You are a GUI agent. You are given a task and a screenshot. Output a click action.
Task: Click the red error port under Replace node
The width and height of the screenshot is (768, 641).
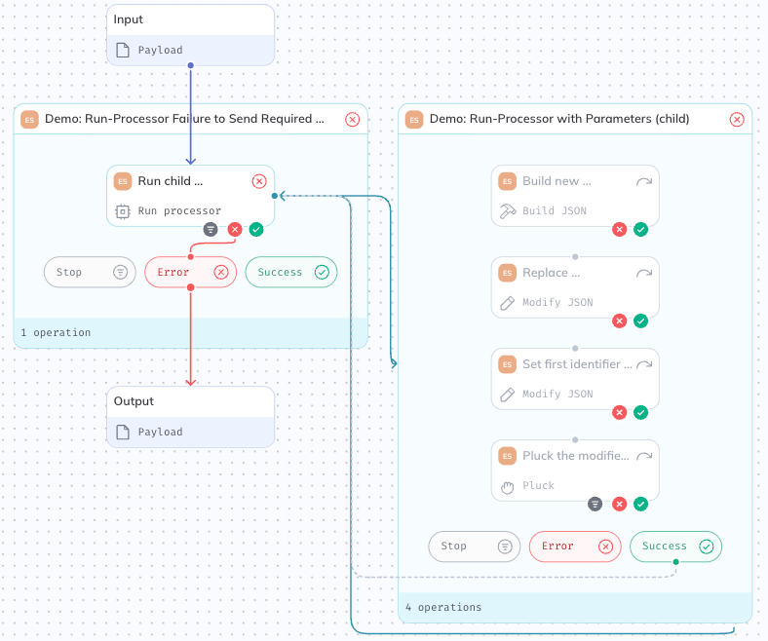coord(620,320)
